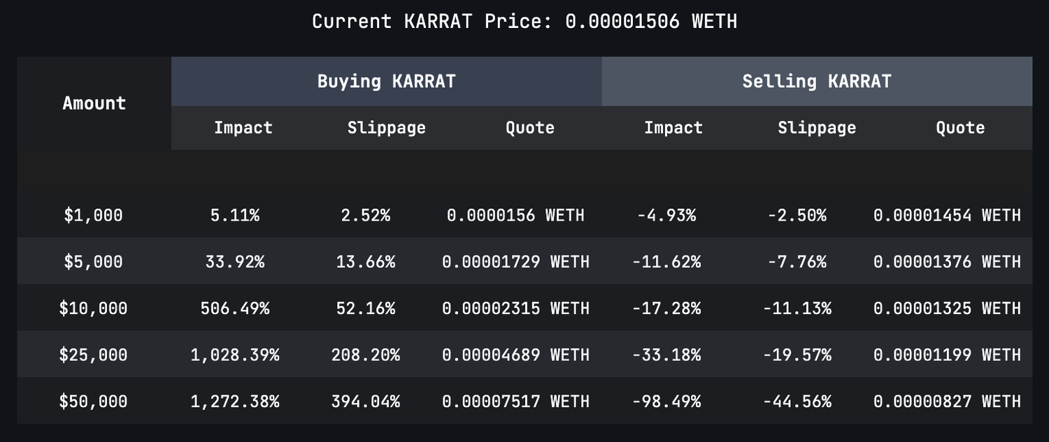Click the Slippage header under Buying KARRAT
Image resolution: width=1049 pixels, height=442 pixels.
[x=387, y=128]
